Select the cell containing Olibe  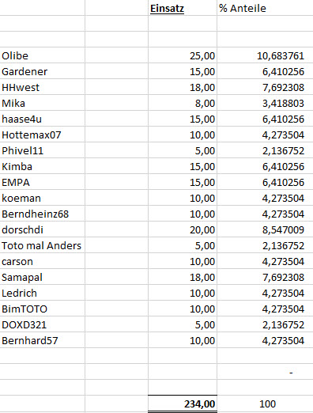pos(43,55)
